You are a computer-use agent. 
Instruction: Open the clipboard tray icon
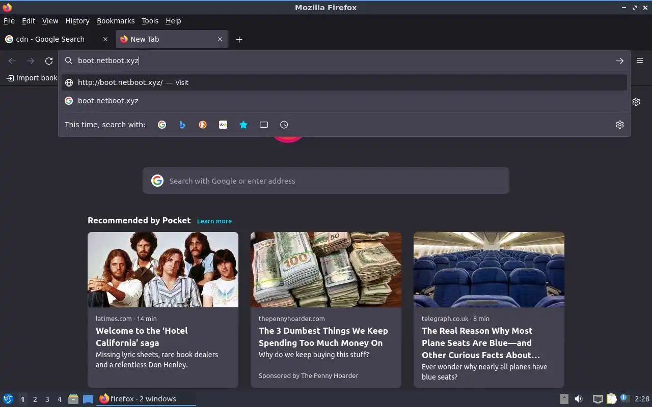click(x=611, y=399)
